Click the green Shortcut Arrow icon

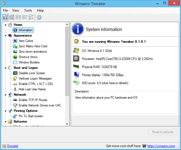click(x=15, y=57)
